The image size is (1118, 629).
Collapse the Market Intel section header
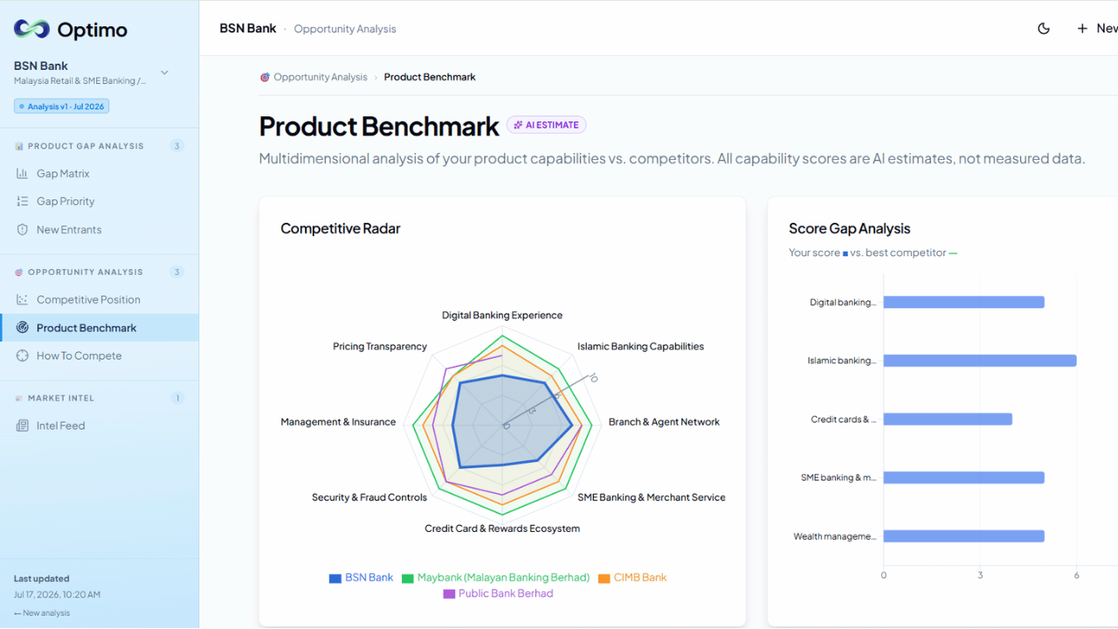click(x=99, y=397)
